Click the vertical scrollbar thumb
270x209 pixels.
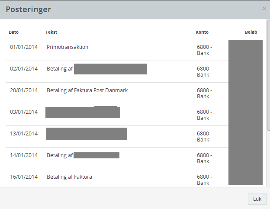(268, 75)
